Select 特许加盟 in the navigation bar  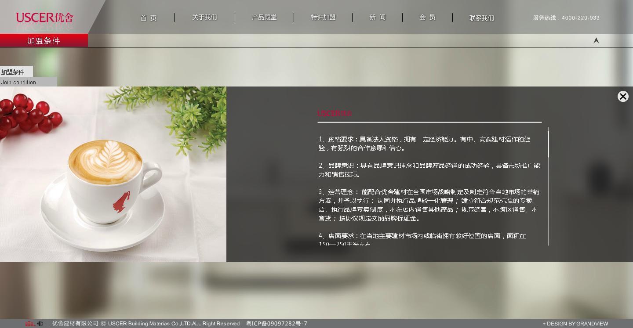[x=323, y=18]
